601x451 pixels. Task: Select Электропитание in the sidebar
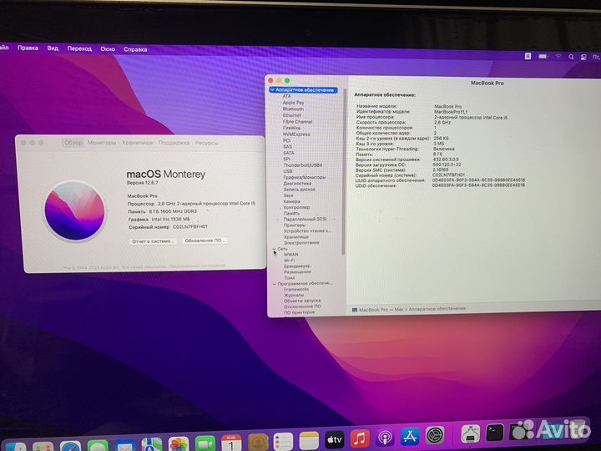click(x=301, y=243)
